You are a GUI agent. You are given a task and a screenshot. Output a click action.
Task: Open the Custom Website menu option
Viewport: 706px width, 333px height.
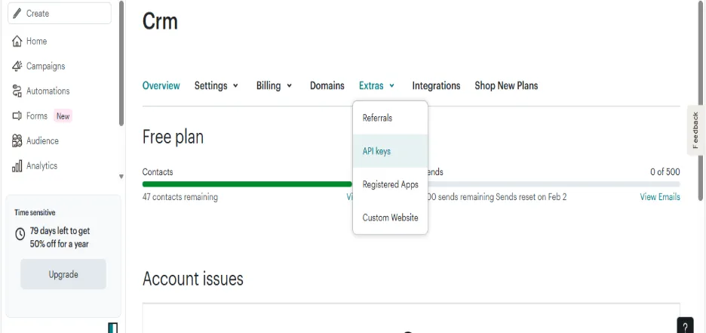point(391,217)
